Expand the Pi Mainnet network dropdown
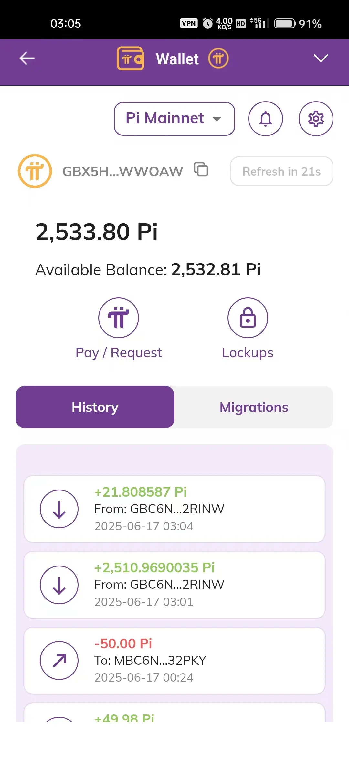 [x=174, y=119]
